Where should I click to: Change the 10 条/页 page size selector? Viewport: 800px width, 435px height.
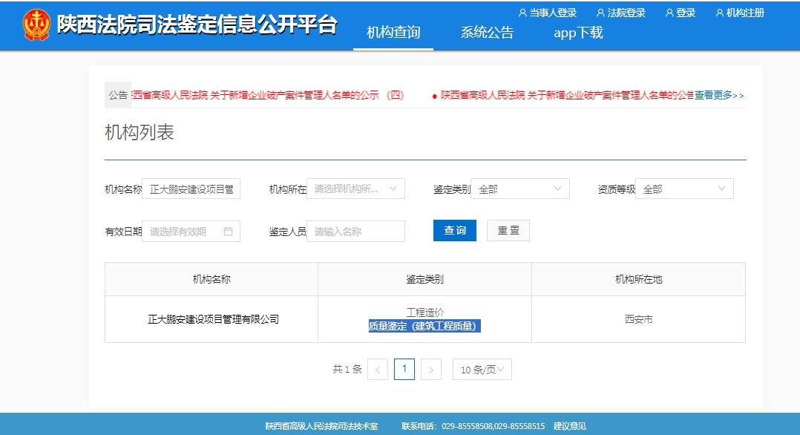click(482, 370)
